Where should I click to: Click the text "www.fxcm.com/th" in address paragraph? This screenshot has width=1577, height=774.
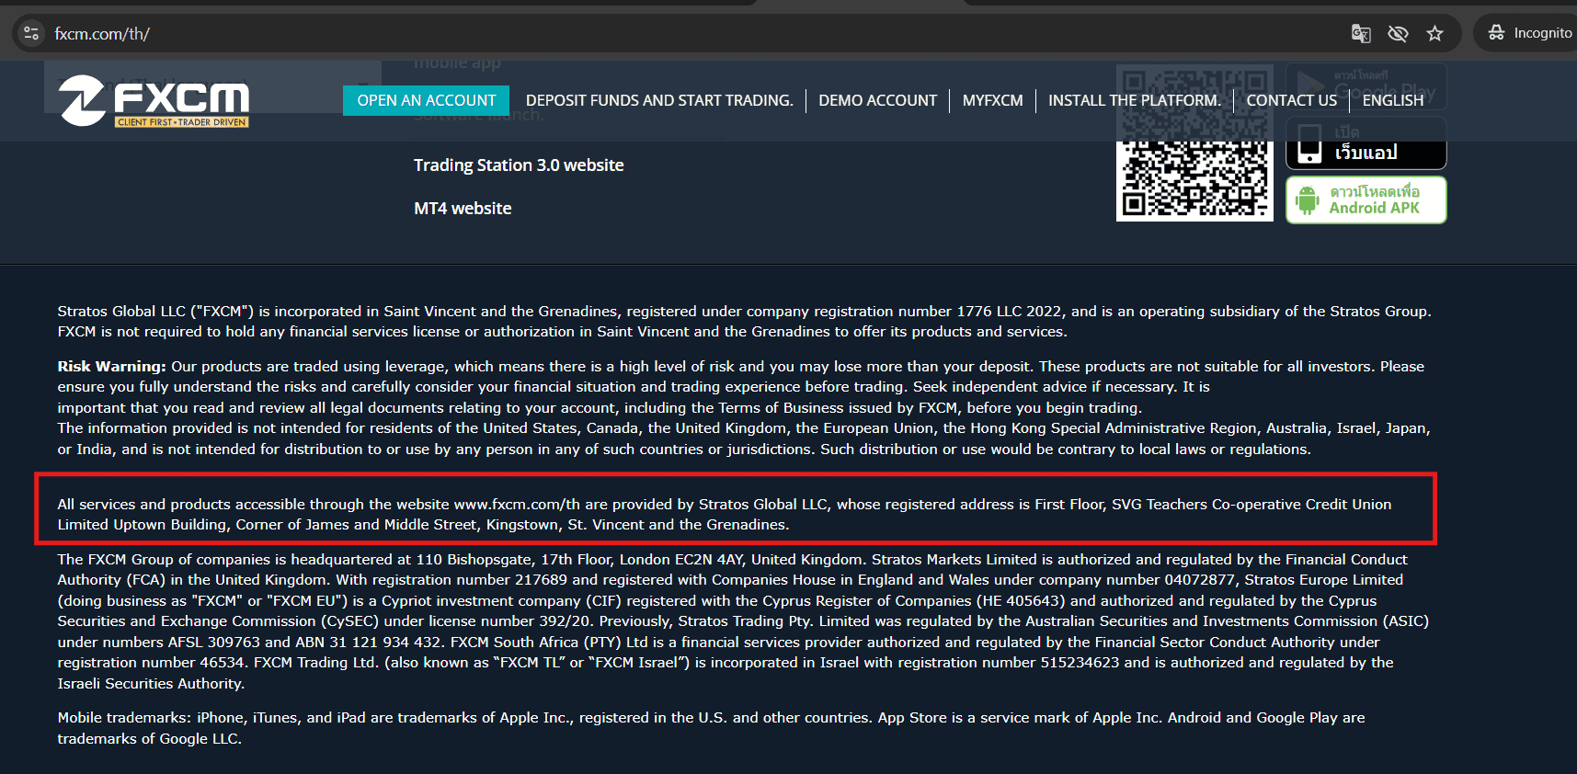coord(517,505)
